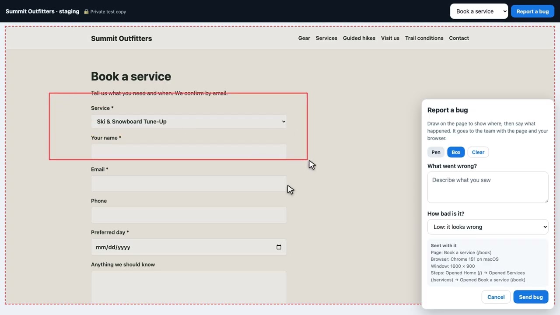Focus the Anything we should know textarea
Screen dimensions: 560x315
pyautogui.click(x=189, y=287)
